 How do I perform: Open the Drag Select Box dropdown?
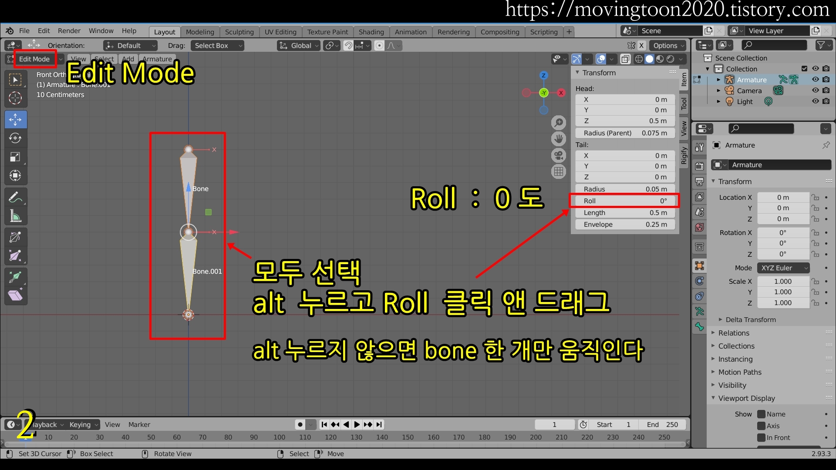pyautogui.click(x=217, y=46)
